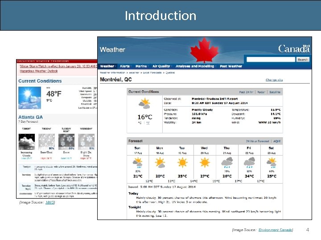Open the Past Weather menu item

(231, 66)
